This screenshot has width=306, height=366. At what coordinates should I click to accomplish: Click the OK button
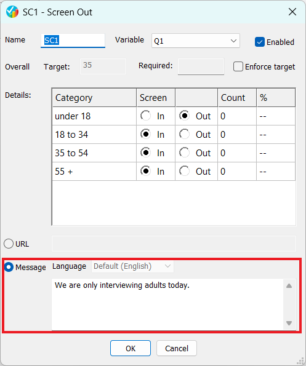click(x=131, y=348)
